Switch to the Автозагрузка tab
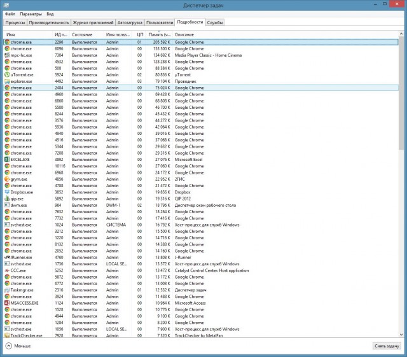Image resolution: width=407 pixels, height=357 pixels. point(130,23)
